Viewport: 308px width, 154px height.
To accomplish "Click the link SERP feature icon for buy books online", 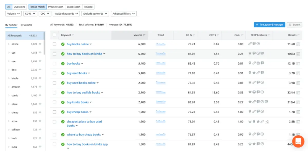I will (x=250, y=44).
